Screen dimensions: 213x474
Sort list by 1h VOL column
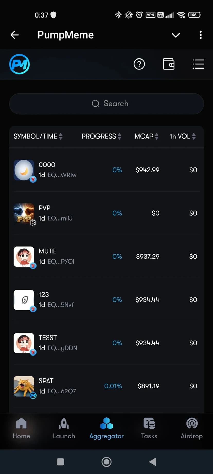tap(182, 136)
